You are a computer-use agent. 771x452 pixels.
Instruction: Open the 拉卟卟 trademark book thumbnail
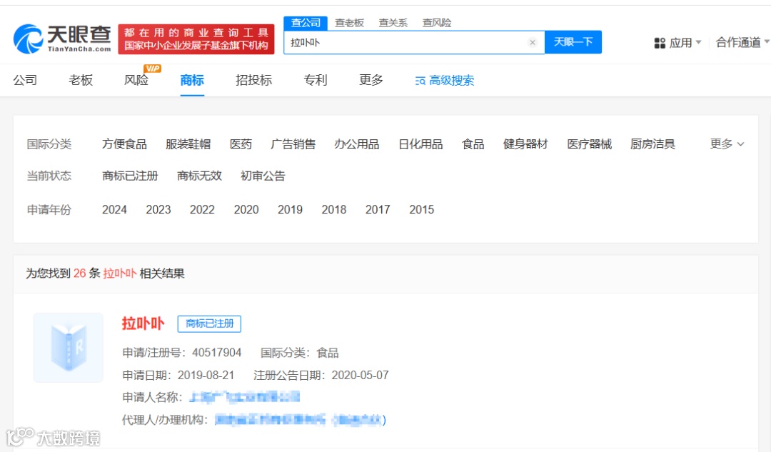tap(69, 348)
